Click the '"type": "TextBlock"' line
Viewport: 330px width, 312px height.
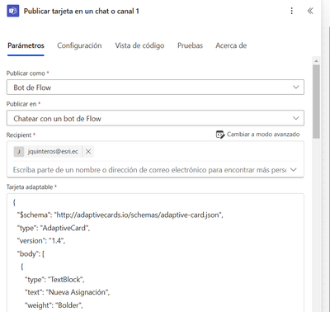click(54, 280)
